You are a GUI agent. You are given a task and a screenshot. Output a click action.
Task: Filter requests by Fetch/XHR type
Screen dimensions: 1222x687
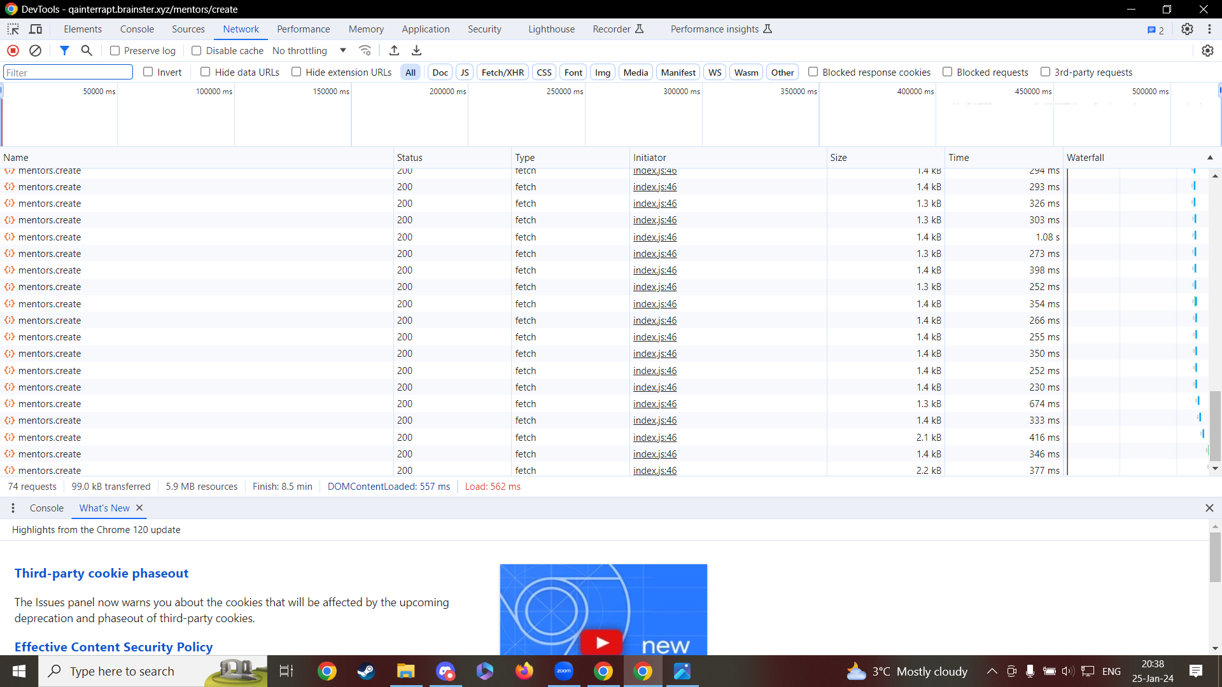(502, 73)
